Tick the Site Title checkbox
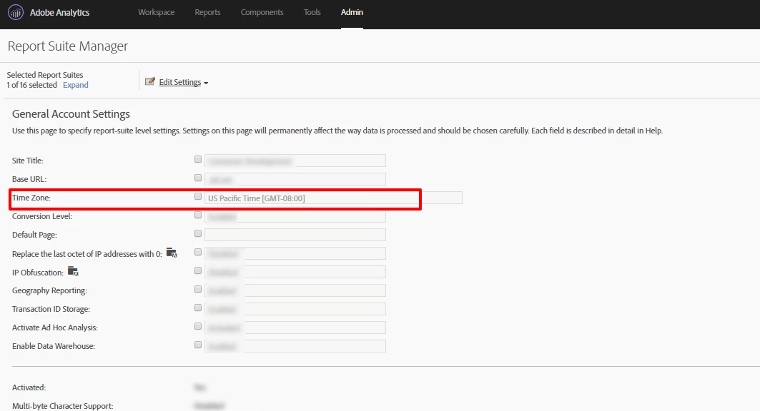The height and width of the screenshot is (411, 760). 198,159
